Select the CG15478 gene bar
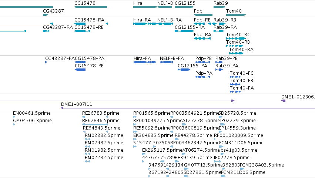Screen dimensions: 315x178 pyautogui.click(x=91, y=7)
